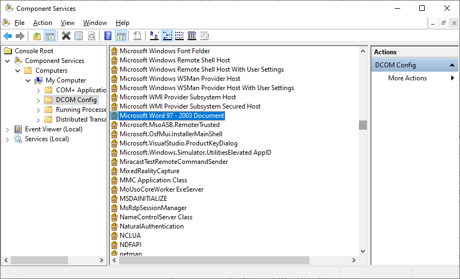Click the NDFAPI package icon

coord(114,244)
